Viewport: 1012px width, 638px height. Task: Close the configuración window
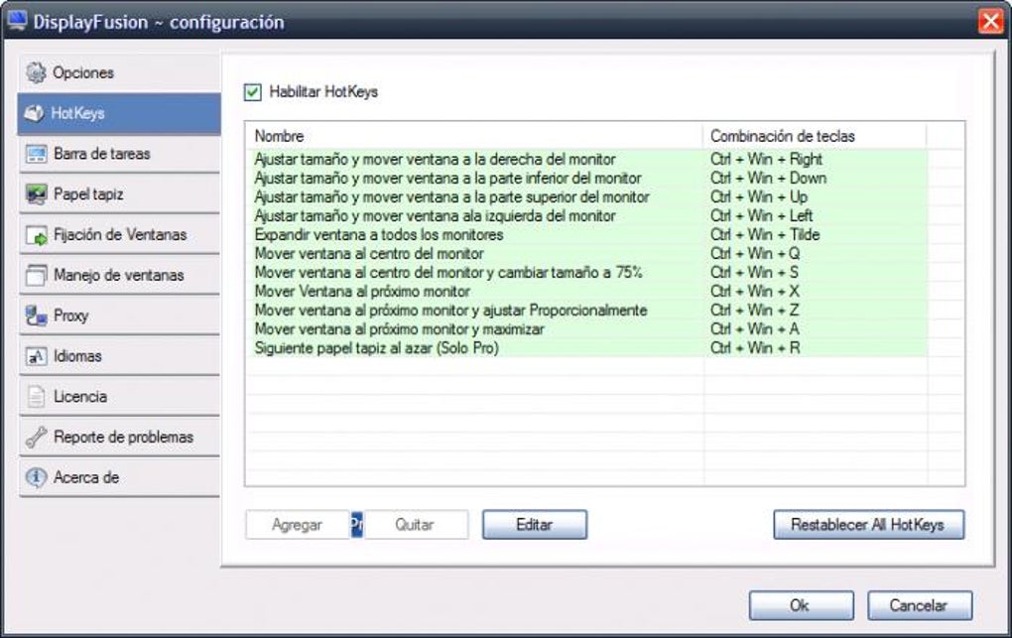click(x=991, y=21)
